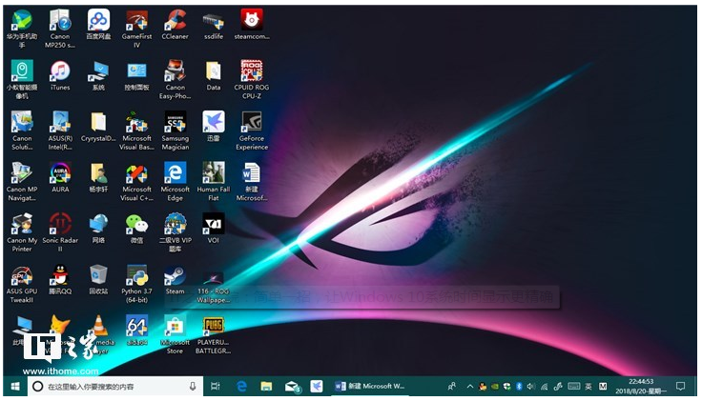Click the VOI desktop shortcut
This screenshot has height=401, width=702.
coord(214,229)
